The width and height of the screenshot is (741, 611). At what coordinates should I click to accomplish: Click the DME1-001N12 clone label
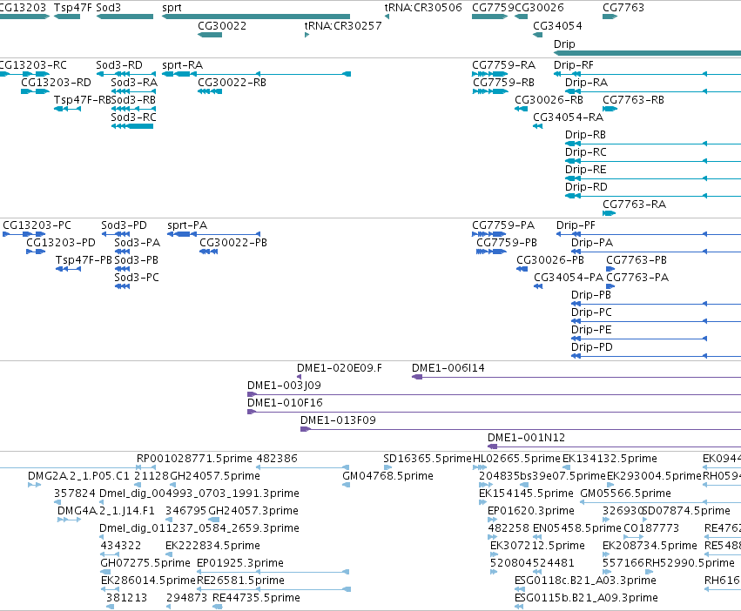526,438
